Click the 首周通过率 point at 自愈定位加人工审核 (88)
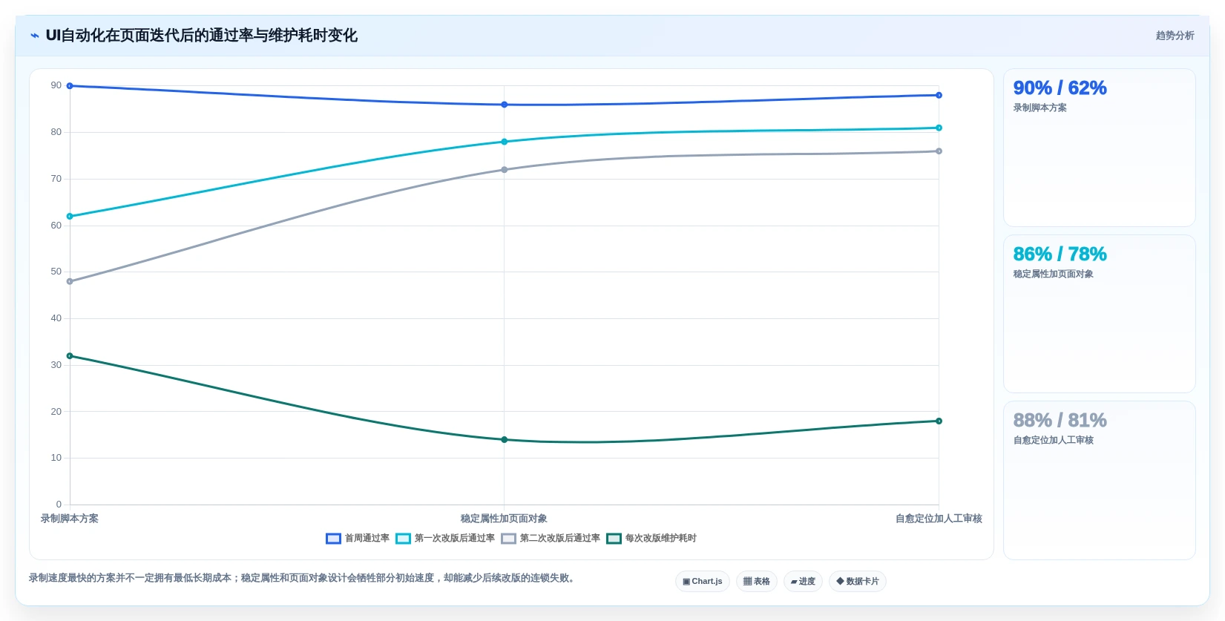The width and height of the screenshot is (1225, 621). pos(939,95)
